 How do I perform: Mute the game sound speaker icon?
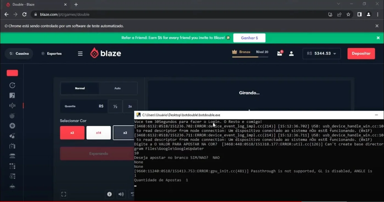[121, 194]
